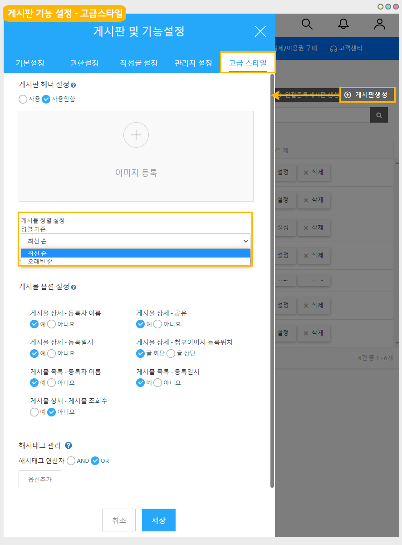Click help icon next to 게시판 헤더 설정
The image size is (402, 545).
coord(74,85)
